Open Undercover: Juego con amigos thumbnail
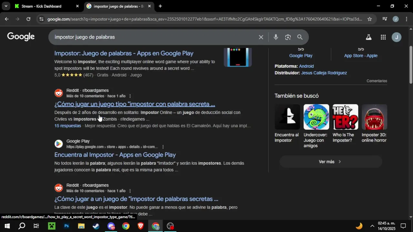 click(x=316, y=117)
